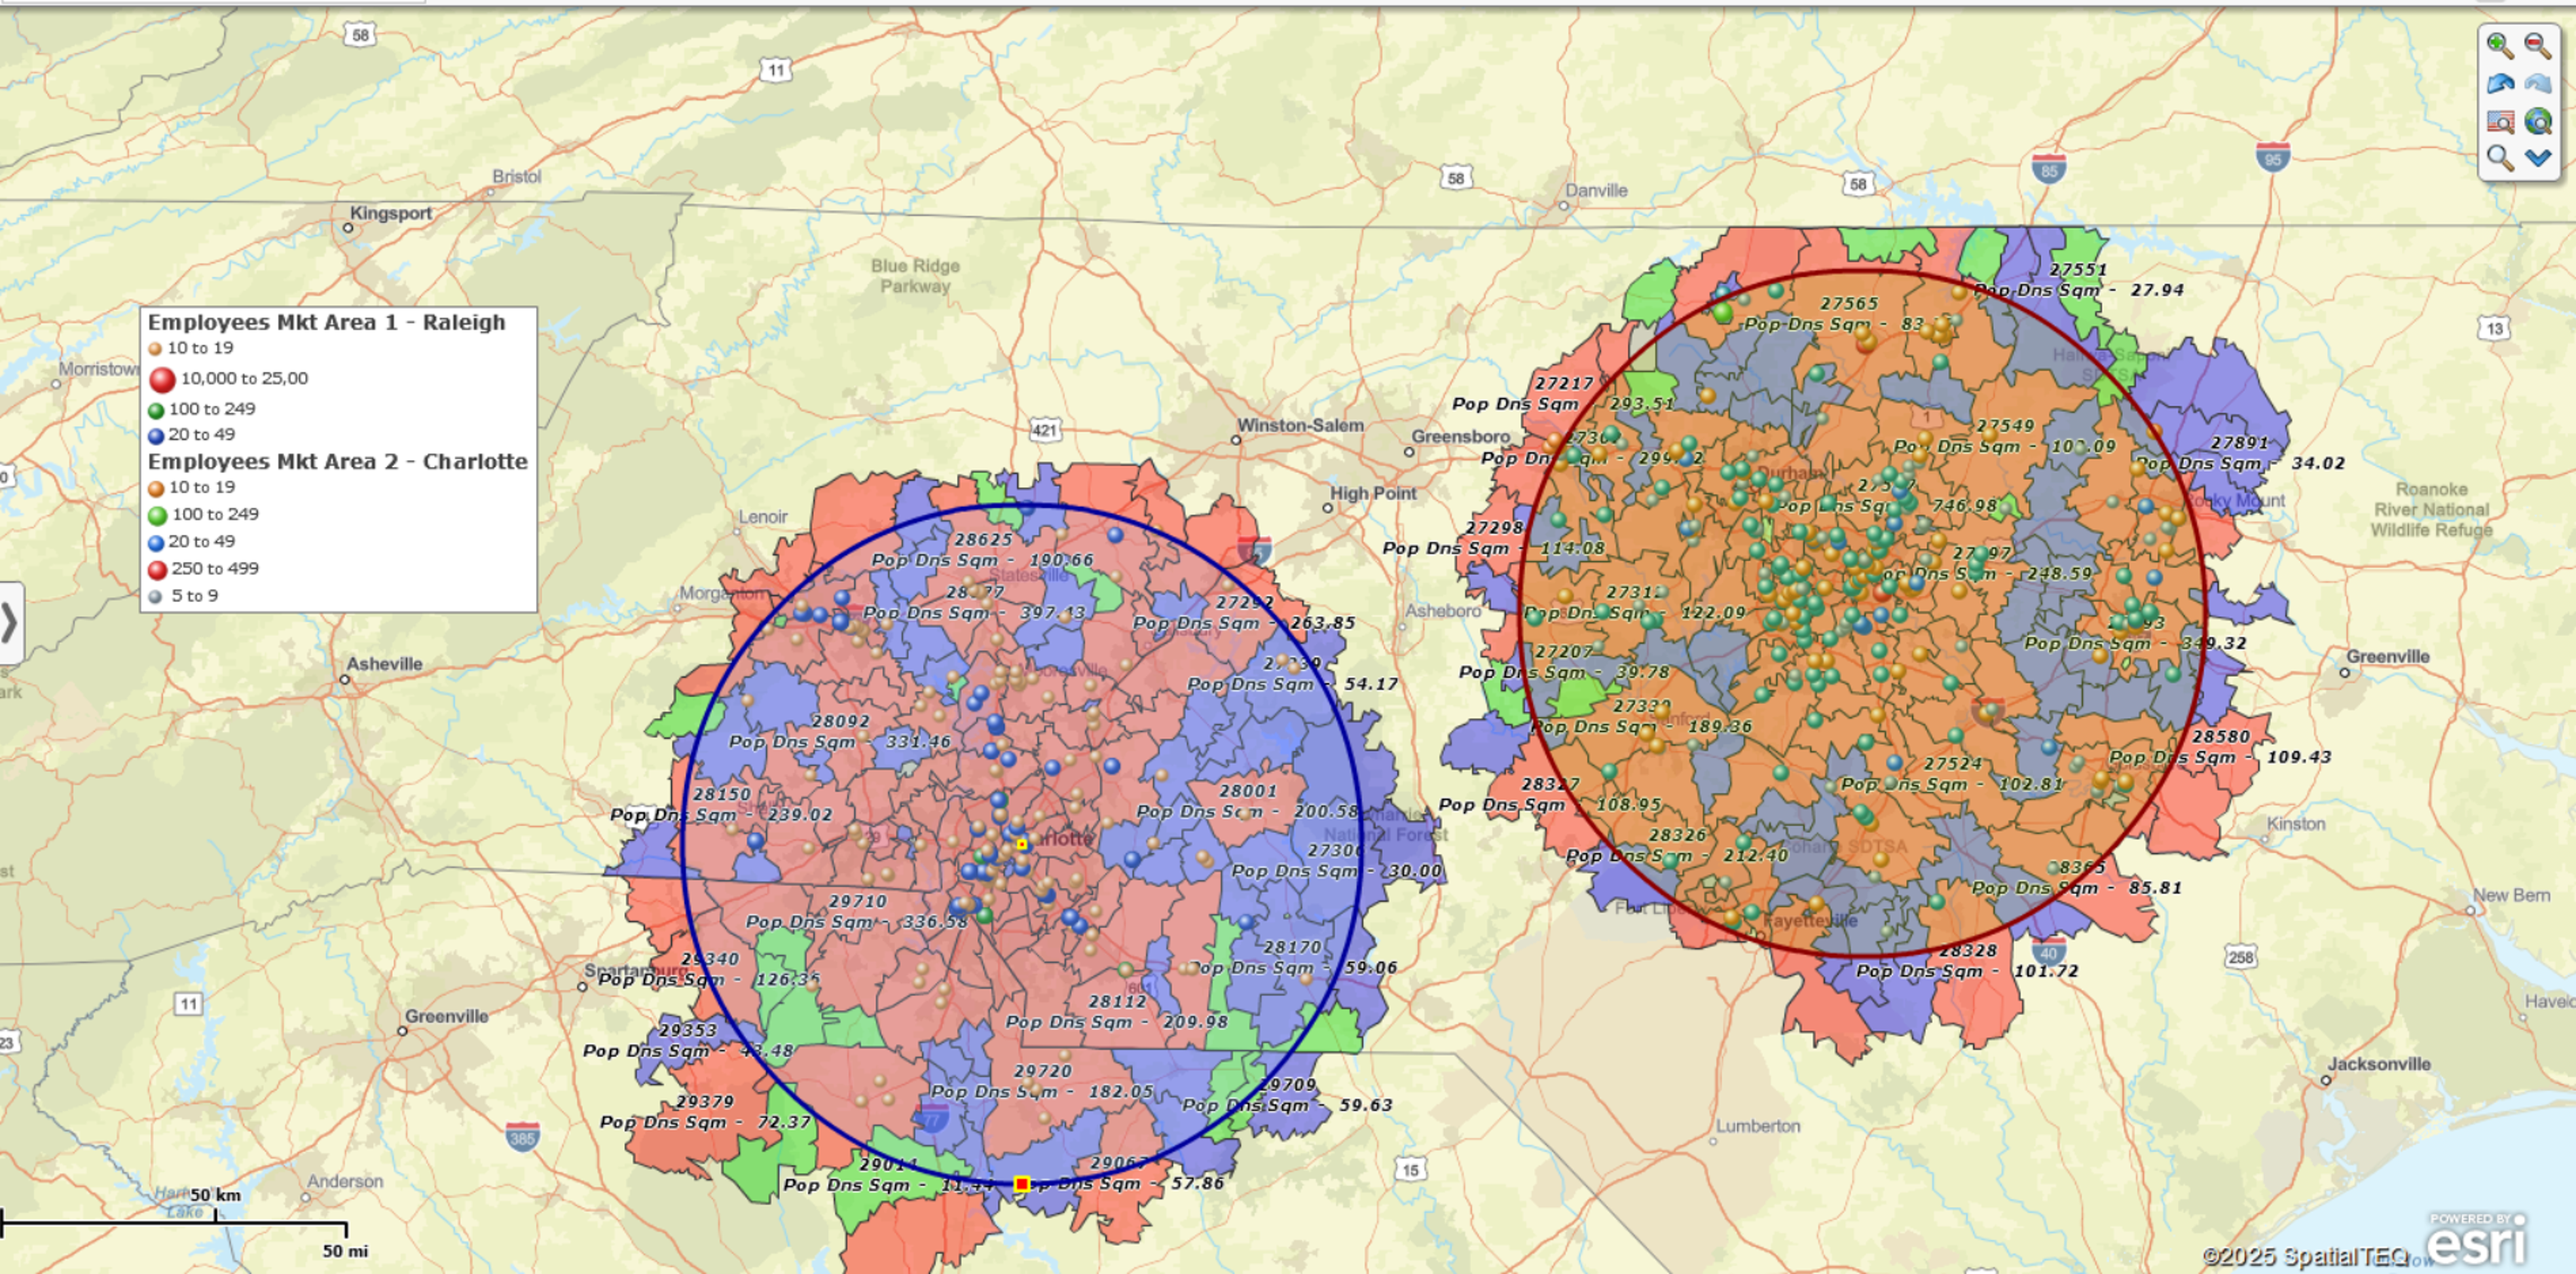Zoom to world extent globe icon

point(2538,122)
